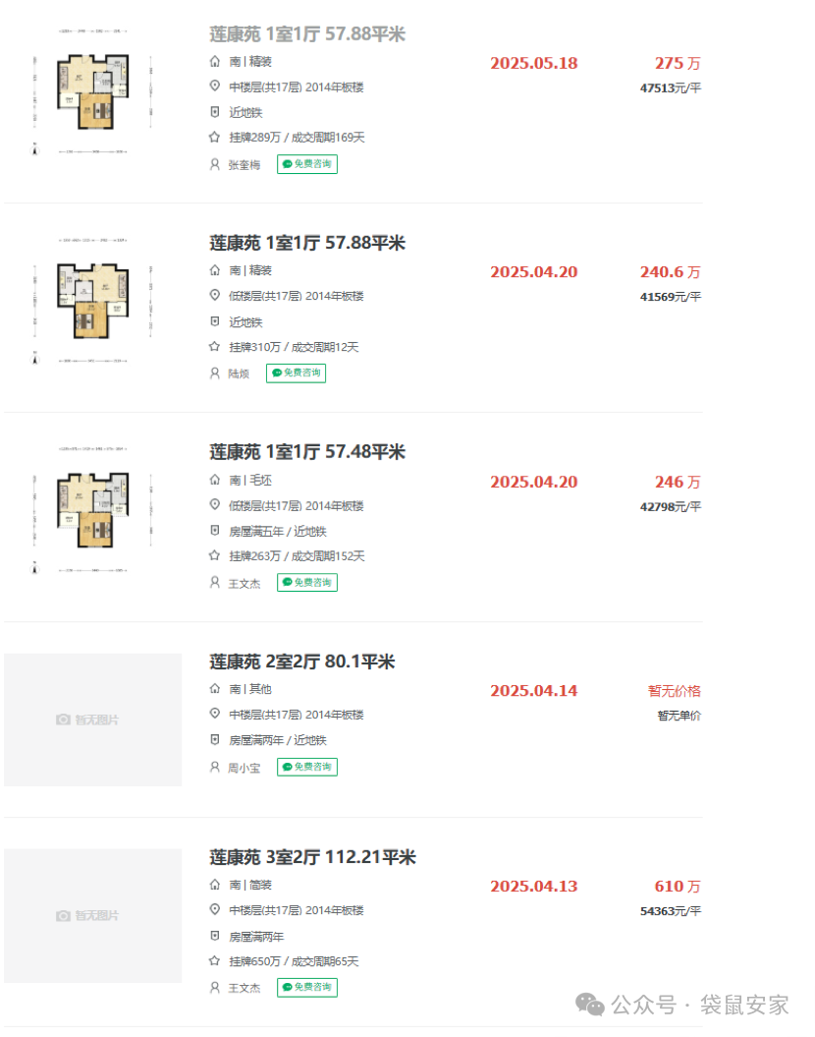The image size is (815, 1037).
Task: View the floor plan of the 275万 listing
Action: pos(92,92)
